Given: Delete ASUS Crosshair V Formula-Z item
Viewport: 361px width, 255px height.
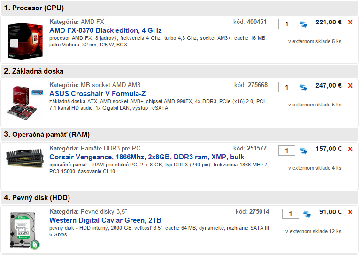Looking at the screenshot, I should [350, 86].
